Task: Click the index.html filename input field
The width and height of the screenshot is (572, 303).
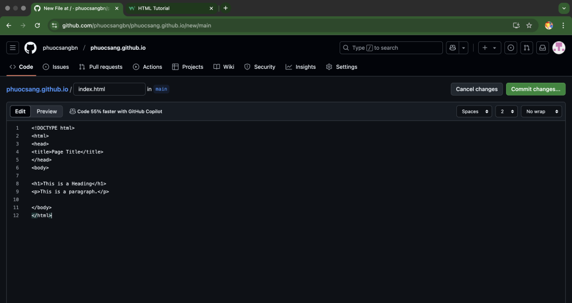Action: tap(109, 89)
